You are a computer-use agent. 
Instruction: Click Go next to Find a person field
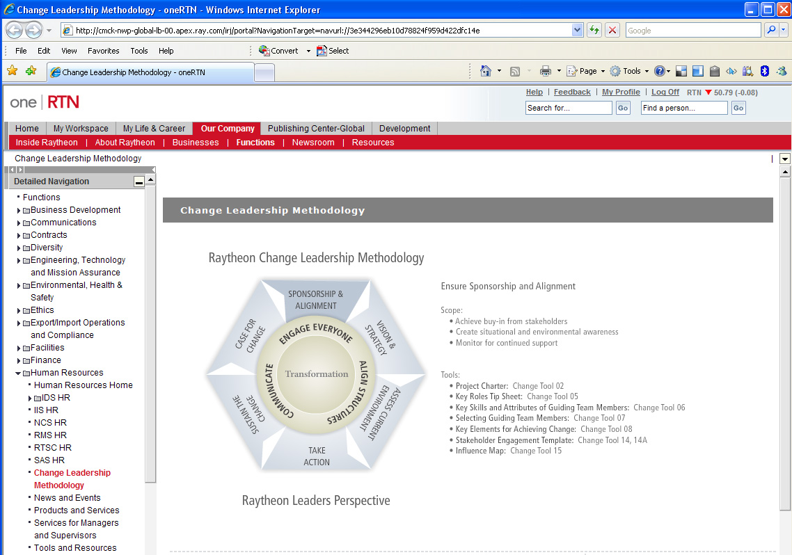tap(738, 108)
